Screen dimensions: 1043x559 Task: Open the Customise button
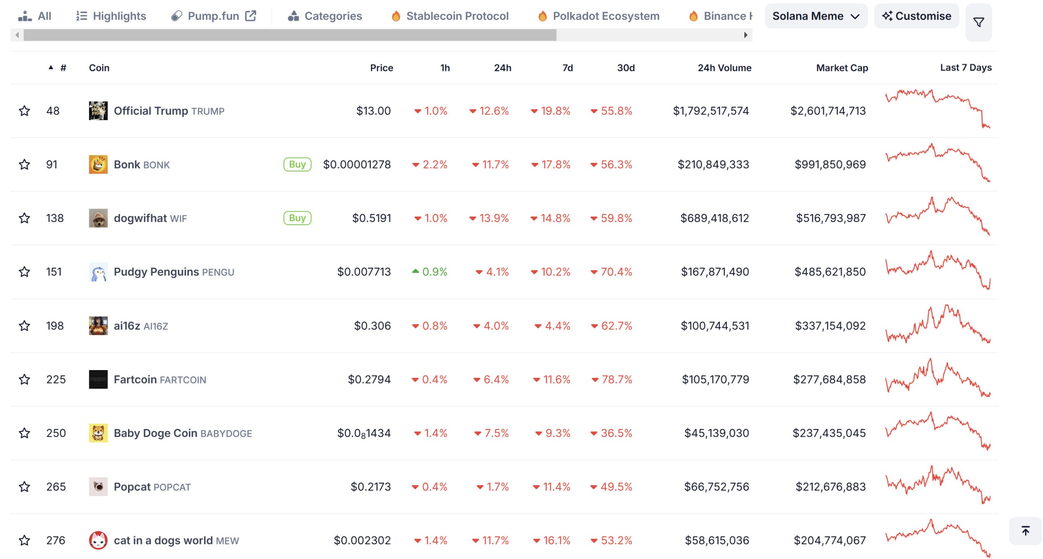click(916, 16)
